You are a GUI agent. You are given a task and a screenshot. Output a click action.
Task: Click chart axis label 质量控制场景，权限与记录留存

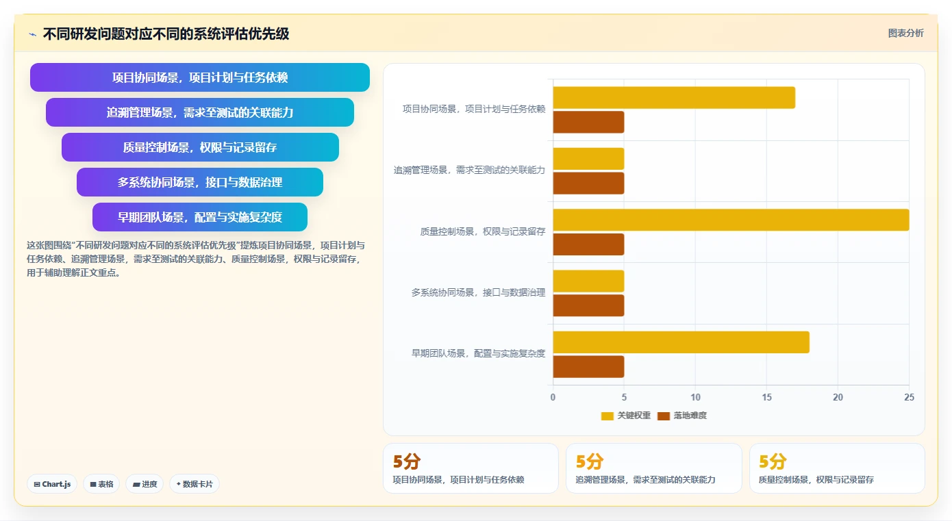pos(483,231)
